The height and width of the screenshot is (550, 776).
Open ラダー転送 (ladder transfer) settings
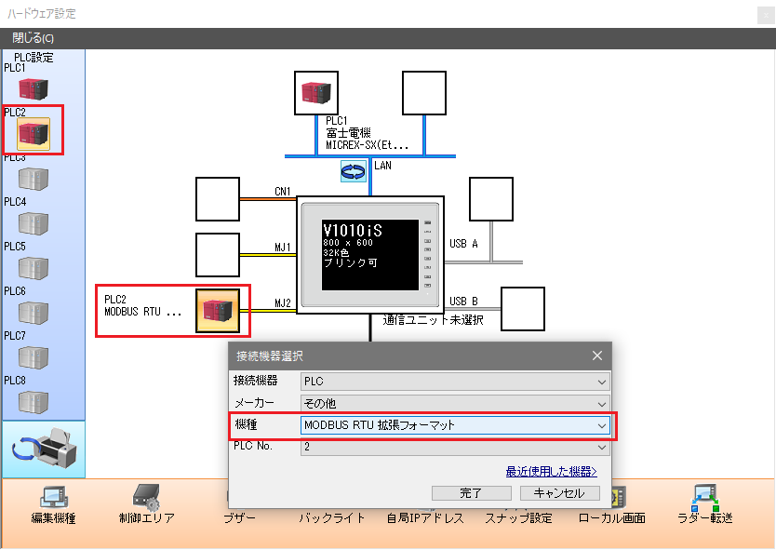point(705,503)
